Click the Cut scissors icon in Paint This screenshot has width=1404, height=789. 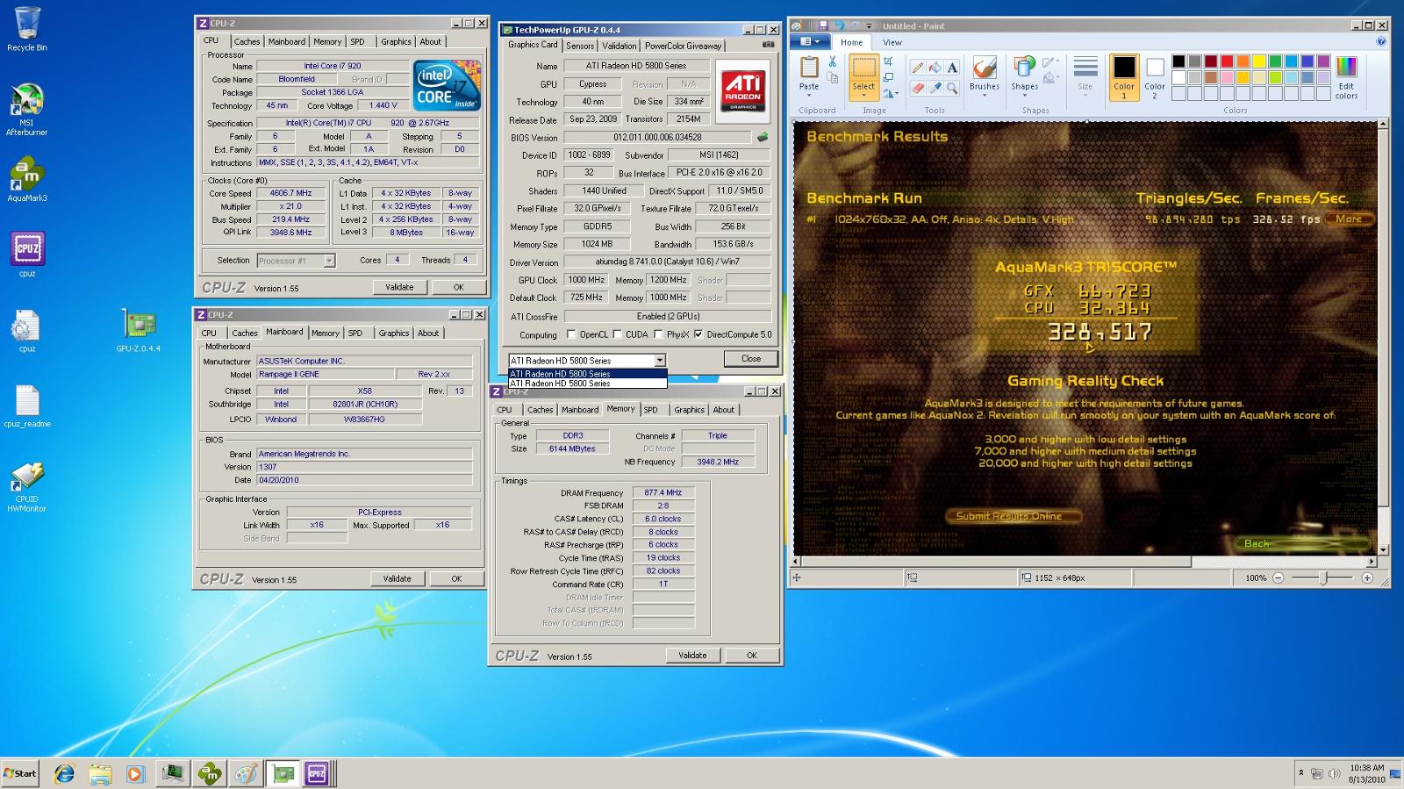[x=833, y=61]
